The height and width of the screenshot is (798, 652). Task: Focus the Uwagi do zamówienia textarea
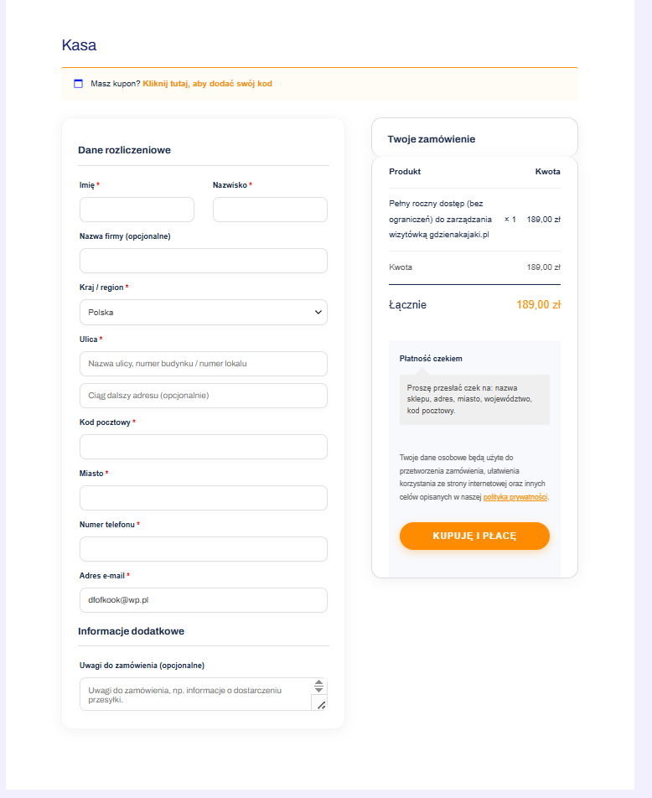coord(194,694)
